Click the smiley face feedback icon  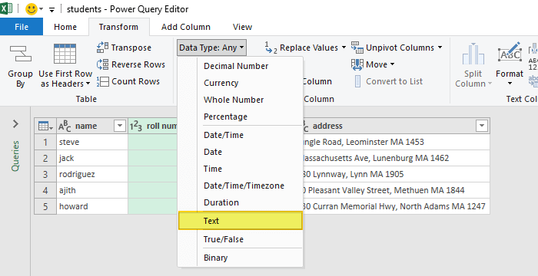[x=32, y=9]
